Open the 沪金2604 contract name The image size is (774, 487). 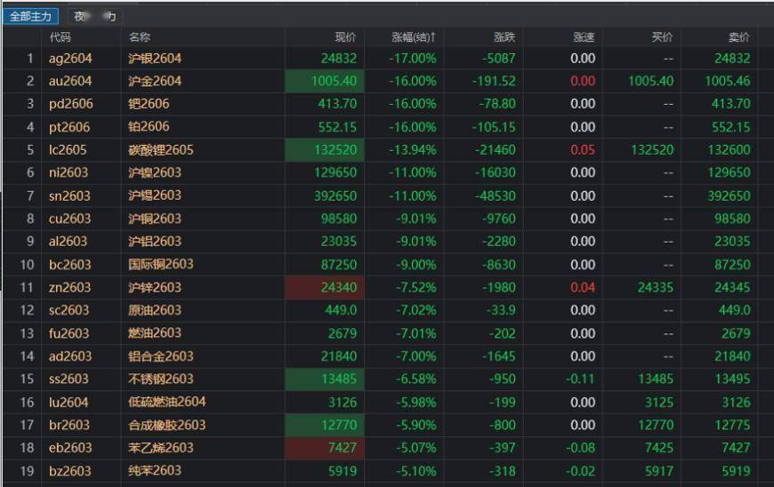(x=155, y=81)
